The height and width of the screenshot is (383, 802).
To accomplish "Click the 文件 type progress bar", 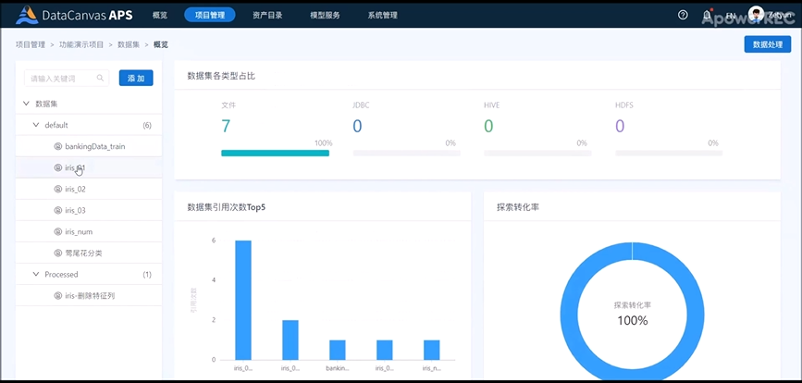I will (276, 154).
